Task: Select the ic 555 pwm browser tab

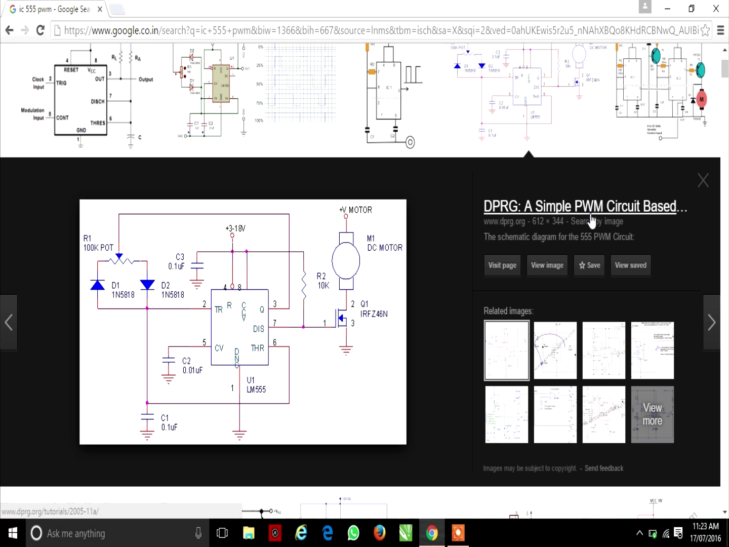Action: coord(51,9)
